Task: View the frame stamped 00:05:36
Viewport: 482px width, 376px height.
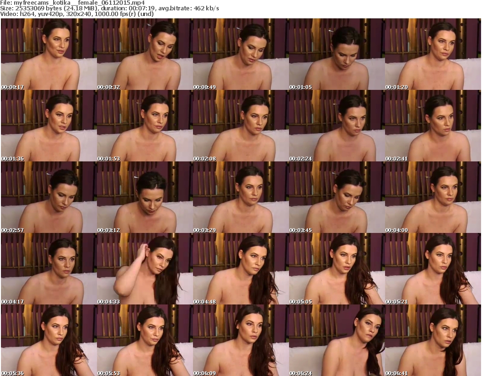Action: click(x=49, y=340)
